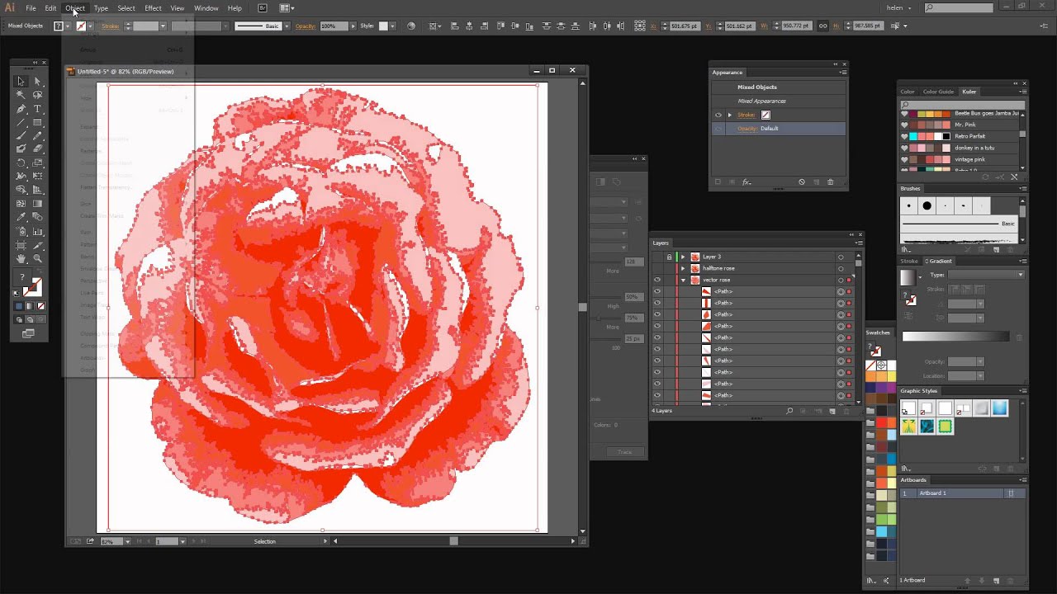
Task: Open arrange documents dropdown in menu bar
Action: [287, 8]
